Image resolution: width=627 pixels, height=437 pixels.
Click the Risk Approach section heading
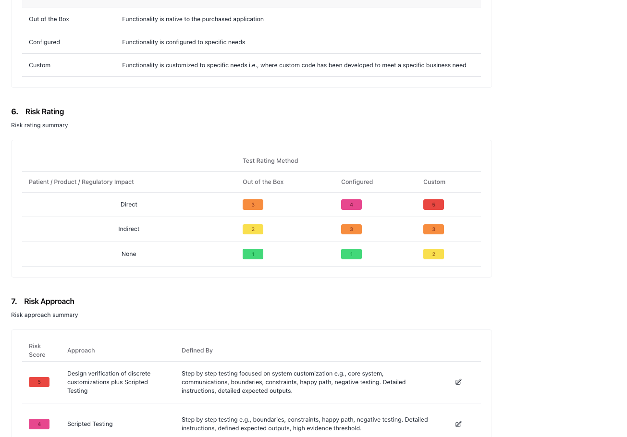coord(49,301)
